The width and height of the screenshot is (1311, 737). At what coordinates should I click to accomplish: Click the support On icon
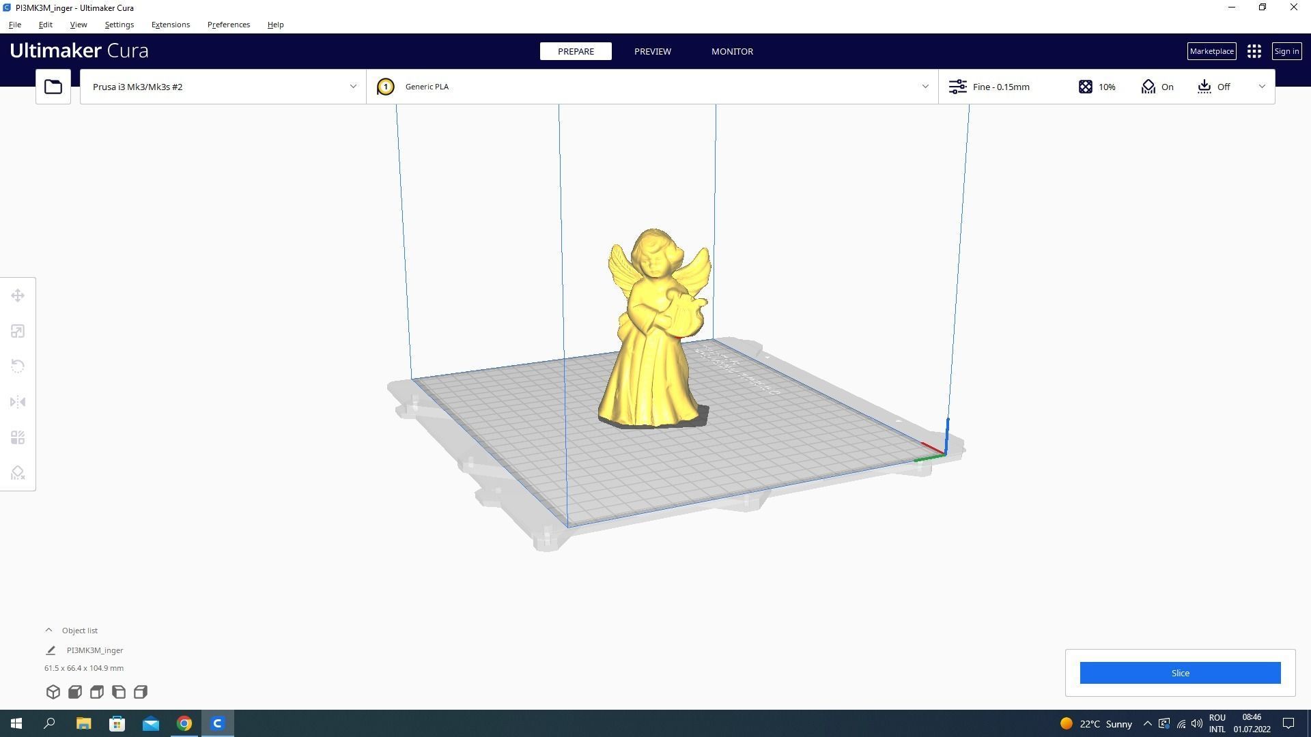[1148, 87]
